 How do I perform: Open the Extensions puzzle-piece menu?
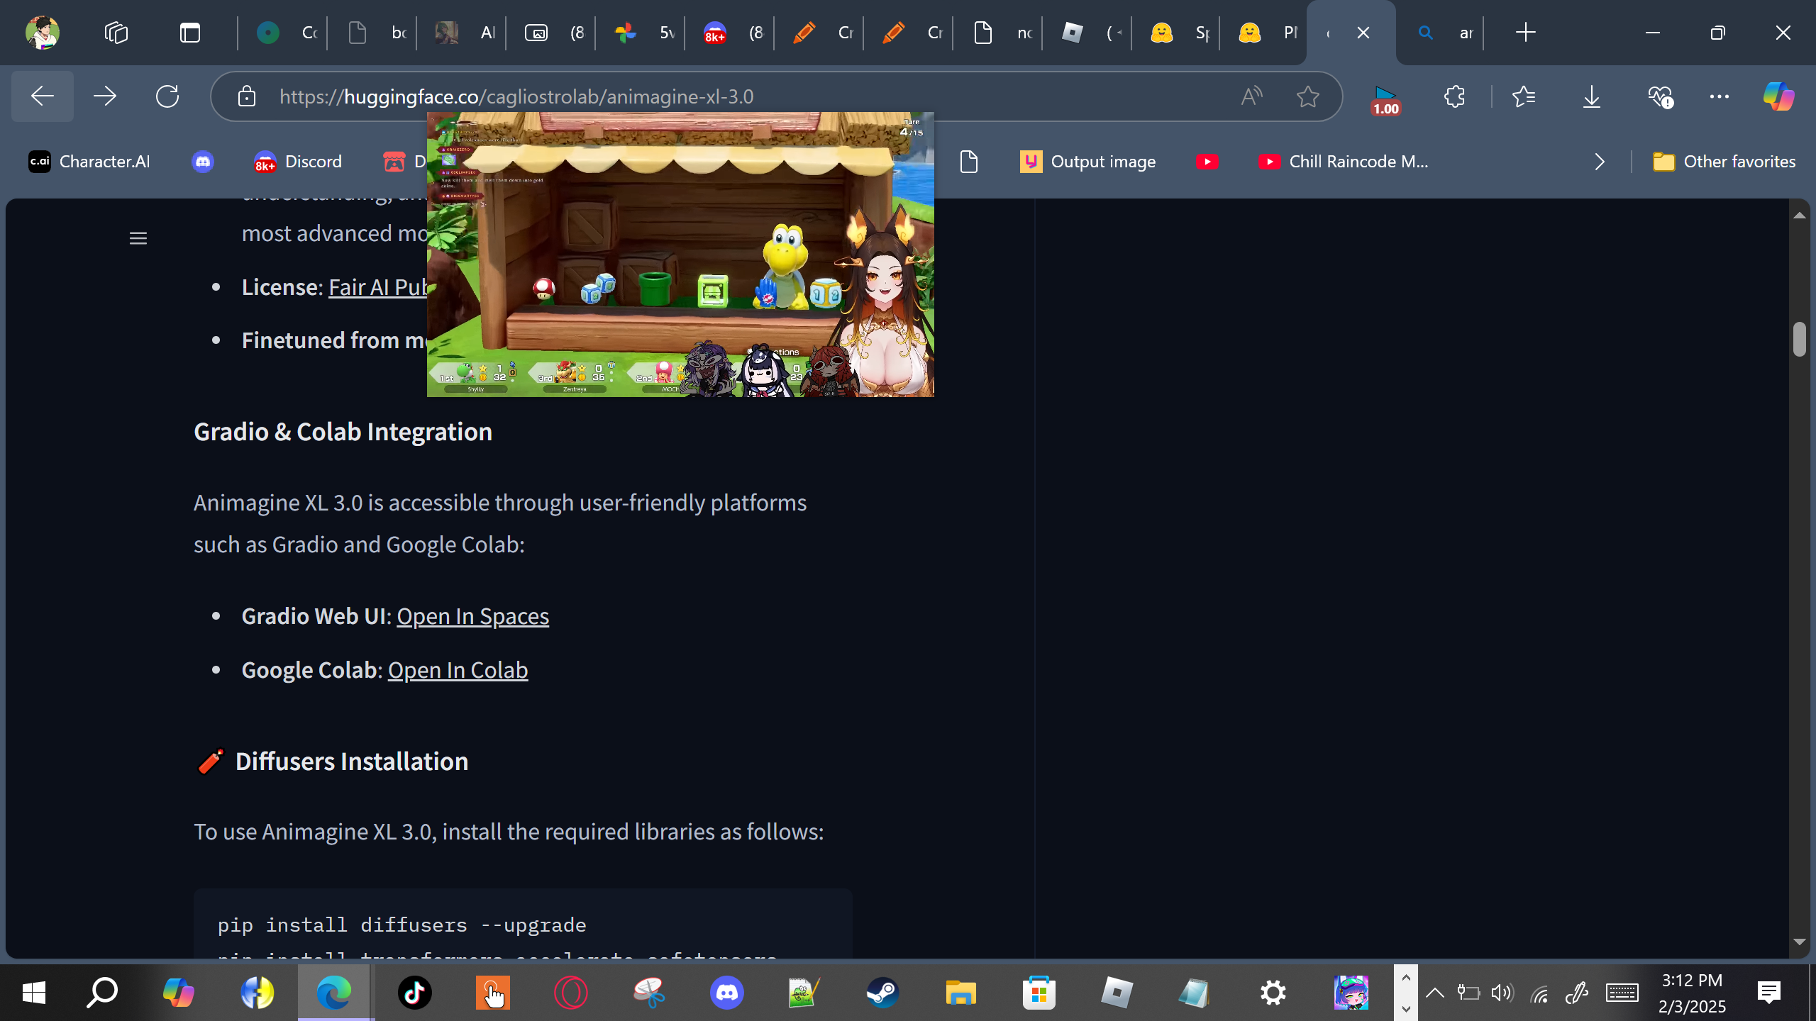tap(1454, 96)
